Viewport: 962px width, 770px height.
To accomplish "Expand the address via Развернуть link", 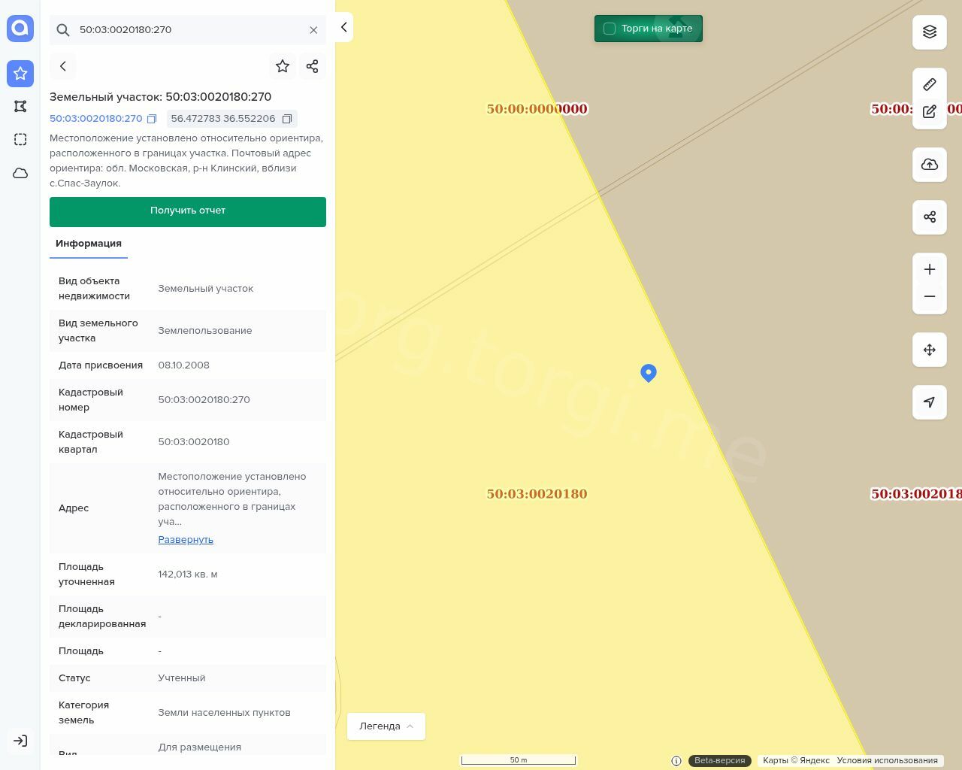I will click(x=186, y=540).
